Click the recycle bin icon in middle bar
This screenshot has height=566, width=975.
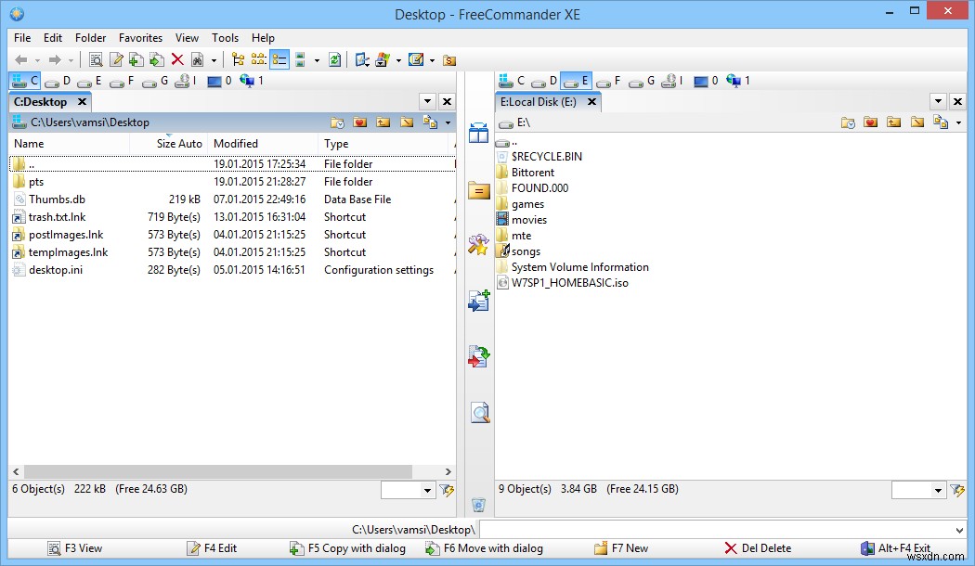[x=478, y=505]
